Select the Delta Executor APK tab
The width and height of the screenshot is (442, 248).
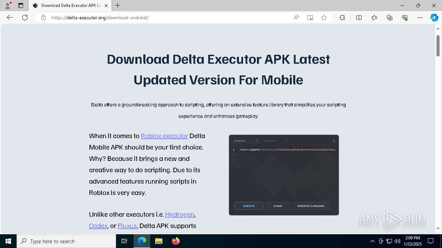pos(70,6)
